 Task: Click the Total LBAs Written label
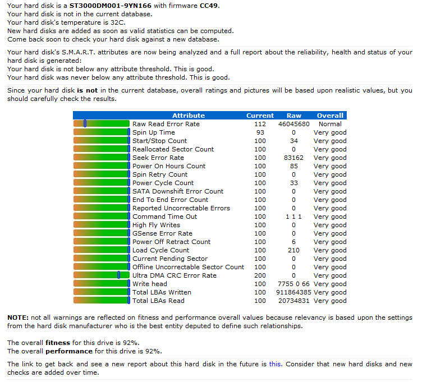pos(162,293)
